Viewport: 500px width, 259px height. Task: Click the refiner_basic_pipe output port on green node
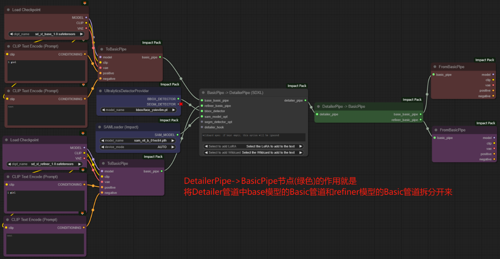click(421, 120)
